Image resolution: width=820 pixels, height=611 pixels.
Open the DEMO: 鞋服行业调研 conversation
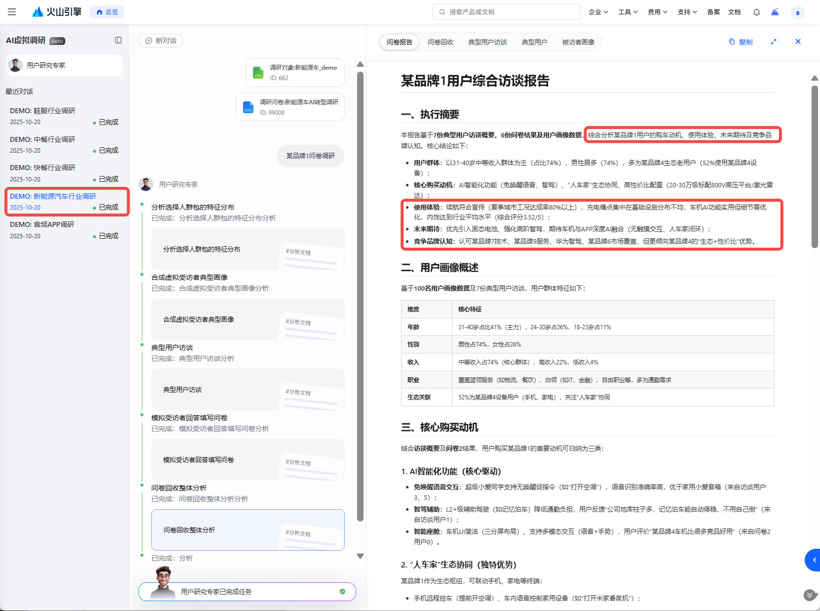click(64, 116)
